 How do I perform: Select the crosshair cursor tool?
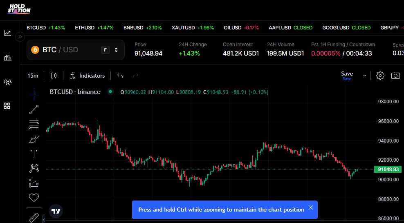(x=34, y=95)
